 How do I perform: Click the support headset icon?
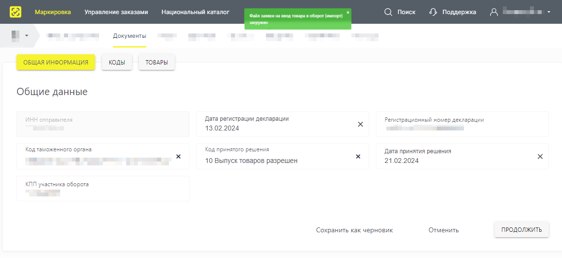(x=433, y=12)
